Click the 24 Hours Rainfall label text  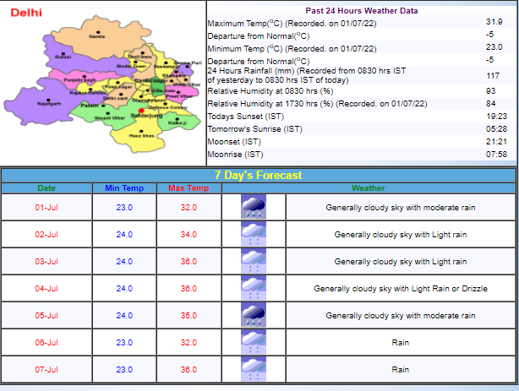tap(307, 75)
